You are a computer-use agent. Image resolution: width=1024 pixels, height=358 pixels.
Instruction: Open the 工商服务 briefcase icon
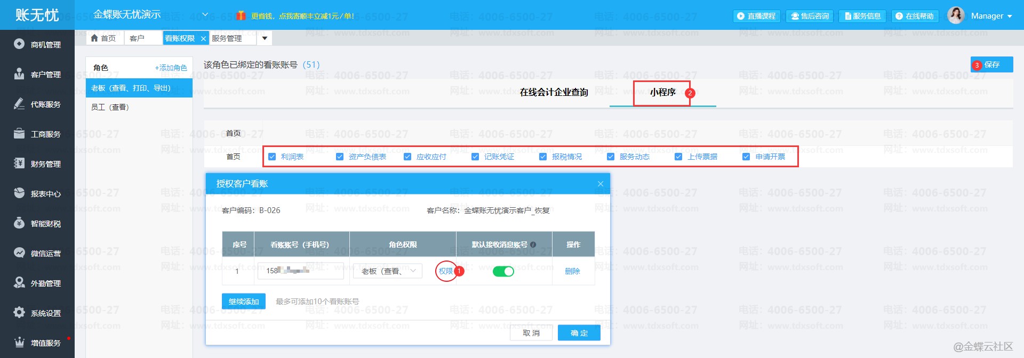19,134
